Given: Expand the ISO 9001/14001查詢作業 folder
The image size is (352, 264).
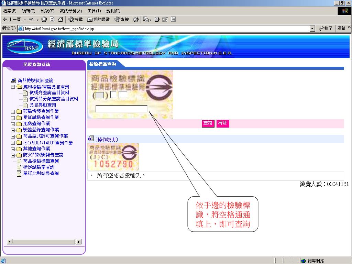Looking at the screenshot, I should (13, 143).
